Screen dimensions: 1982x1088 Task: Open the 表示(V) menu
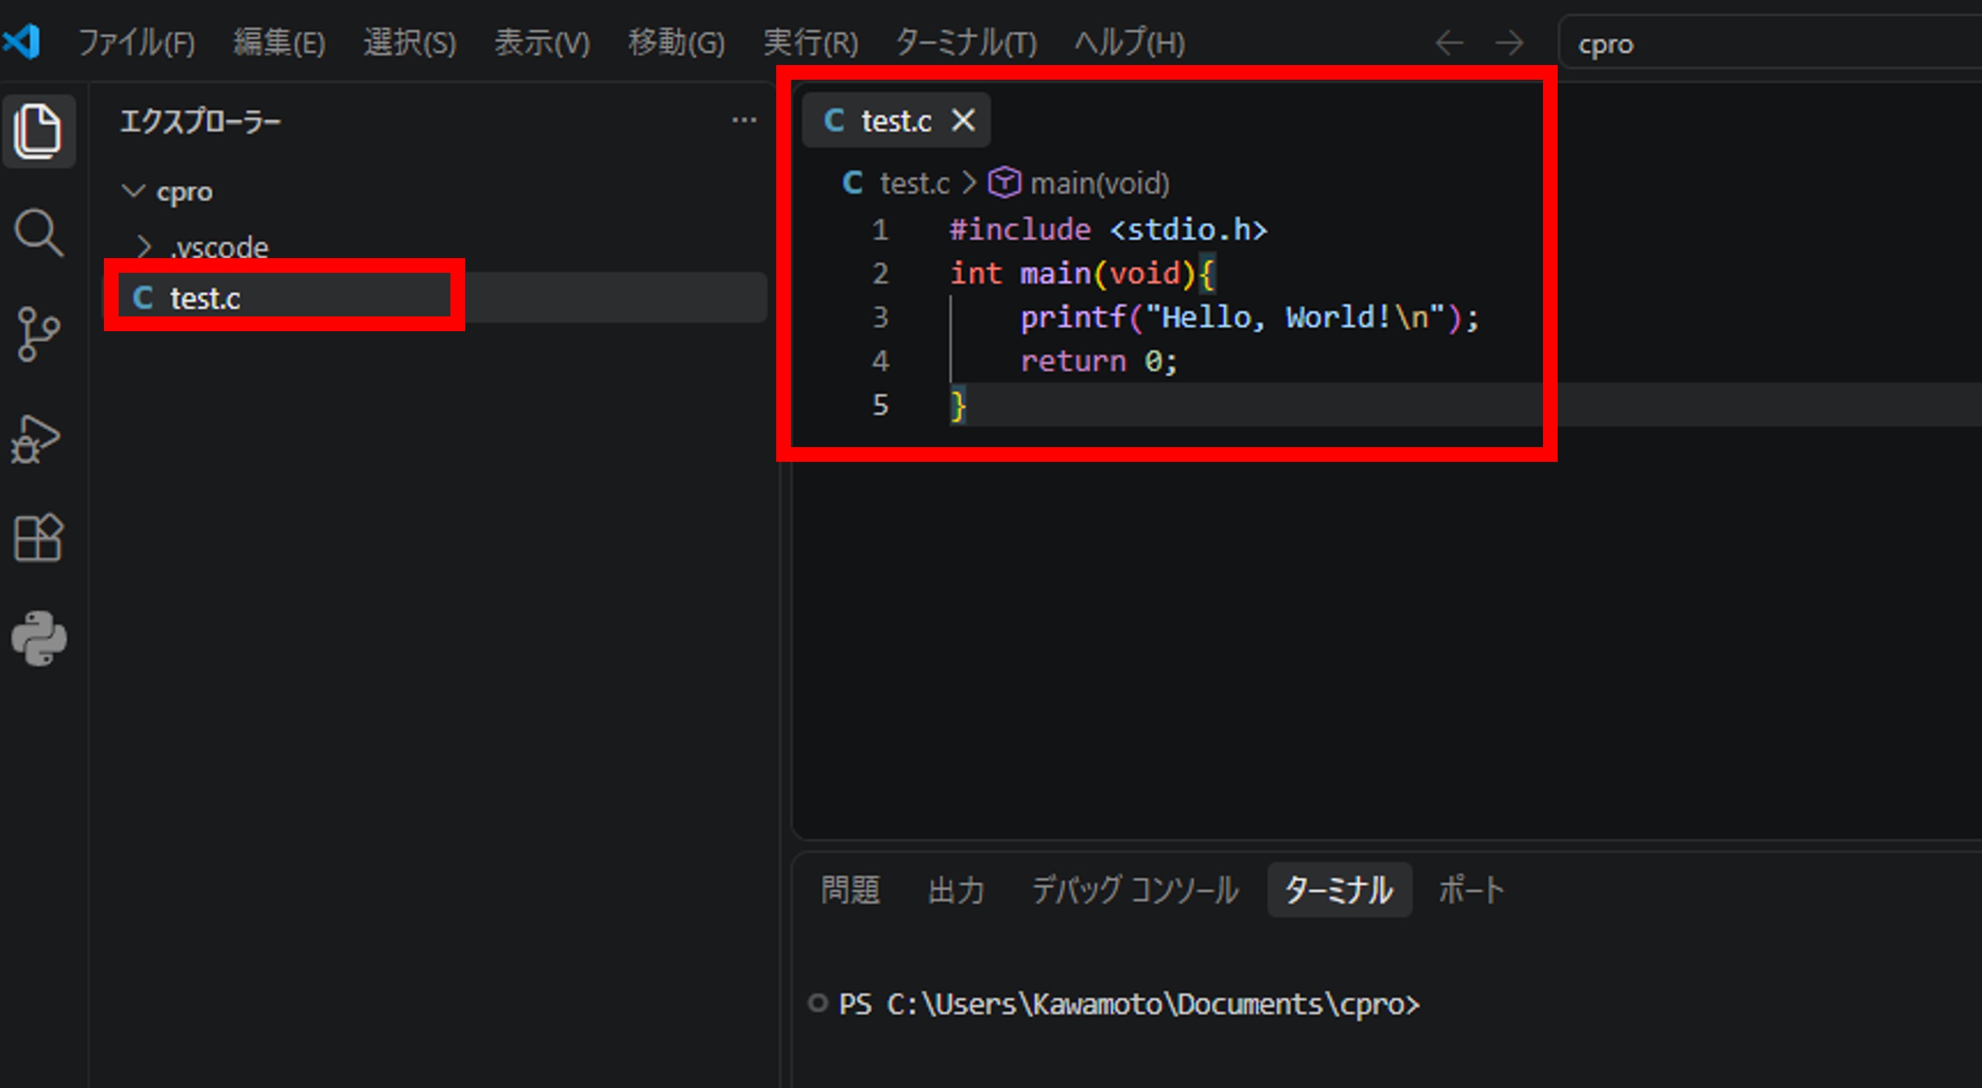(542, 42)
